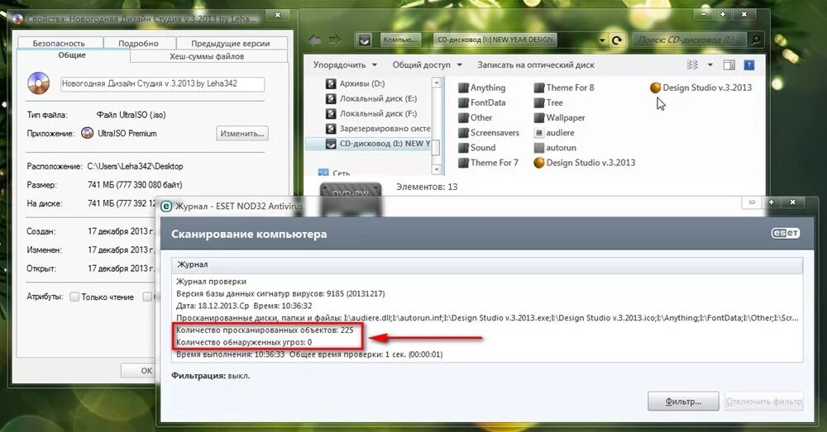This screenshot has width=827, height=432.
Task: Open the address bar history dropdown
Action: point(602,40)
